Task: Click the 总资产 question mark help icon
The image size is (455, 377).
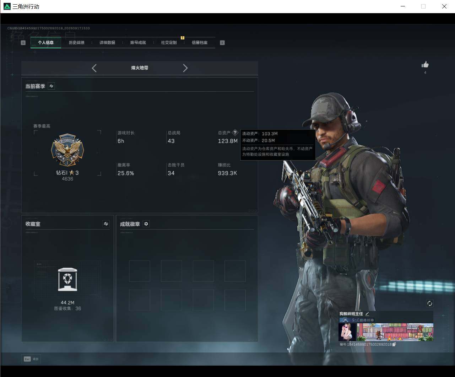Action: [235, 133]
